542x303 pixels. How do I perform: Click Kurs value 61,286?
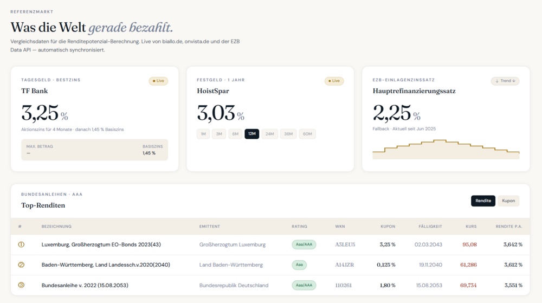pos(468,265)
